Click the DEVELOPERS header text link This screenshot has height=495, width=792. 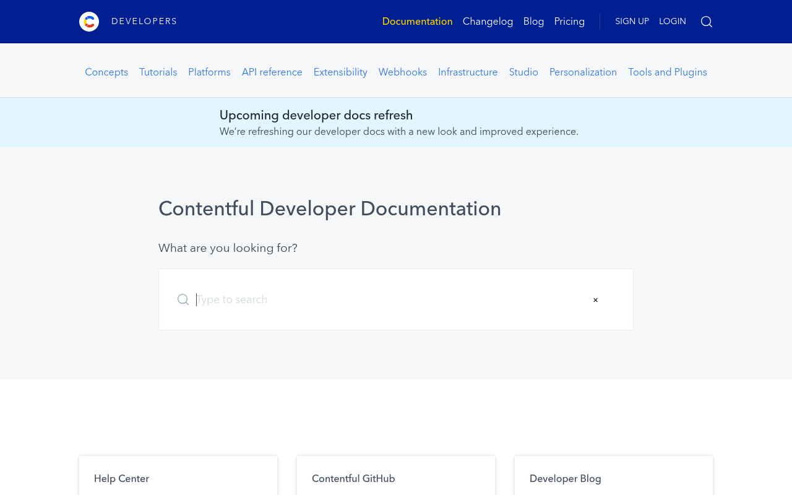click(x=144, y=22)
